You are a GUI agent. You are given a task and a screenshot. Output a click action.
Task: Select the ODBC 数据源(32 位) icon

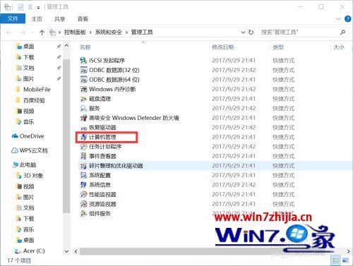83,70
